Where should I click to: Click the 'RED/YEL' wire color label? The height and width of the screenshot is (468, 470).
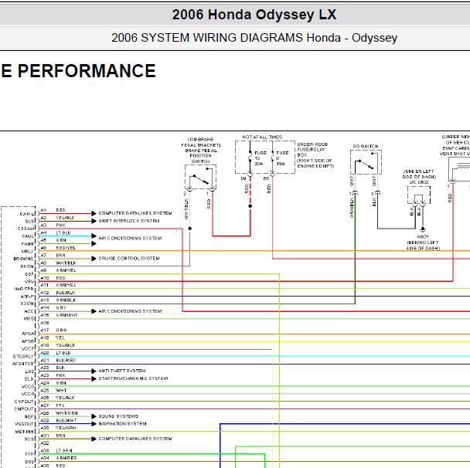[66, 248]
